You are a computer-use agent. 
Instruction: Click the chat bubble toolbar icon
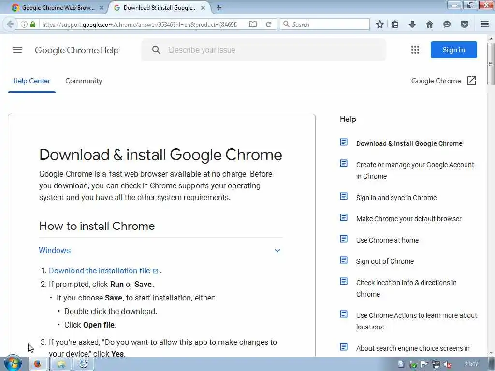tap(447, 24)
